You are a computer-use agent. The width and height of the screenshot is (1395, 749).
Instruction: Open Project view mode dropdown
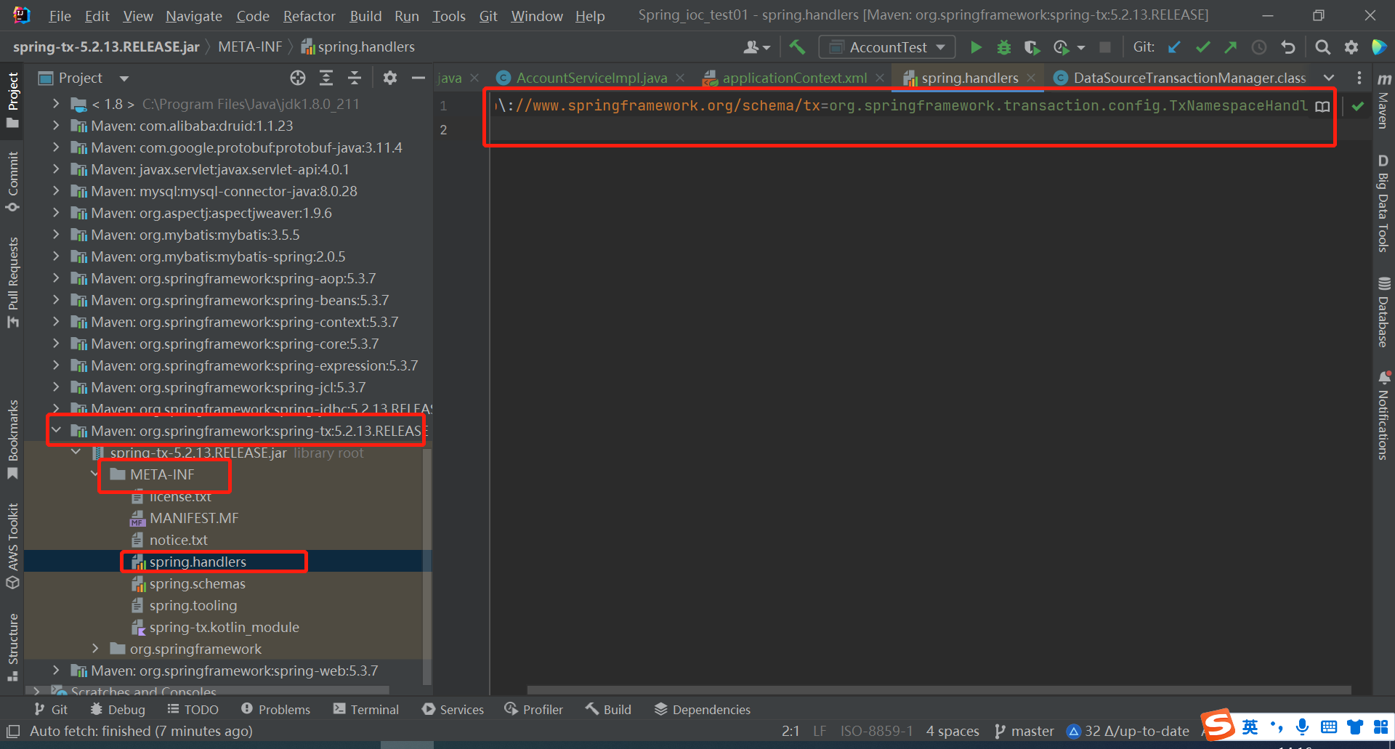pos(124,78)
